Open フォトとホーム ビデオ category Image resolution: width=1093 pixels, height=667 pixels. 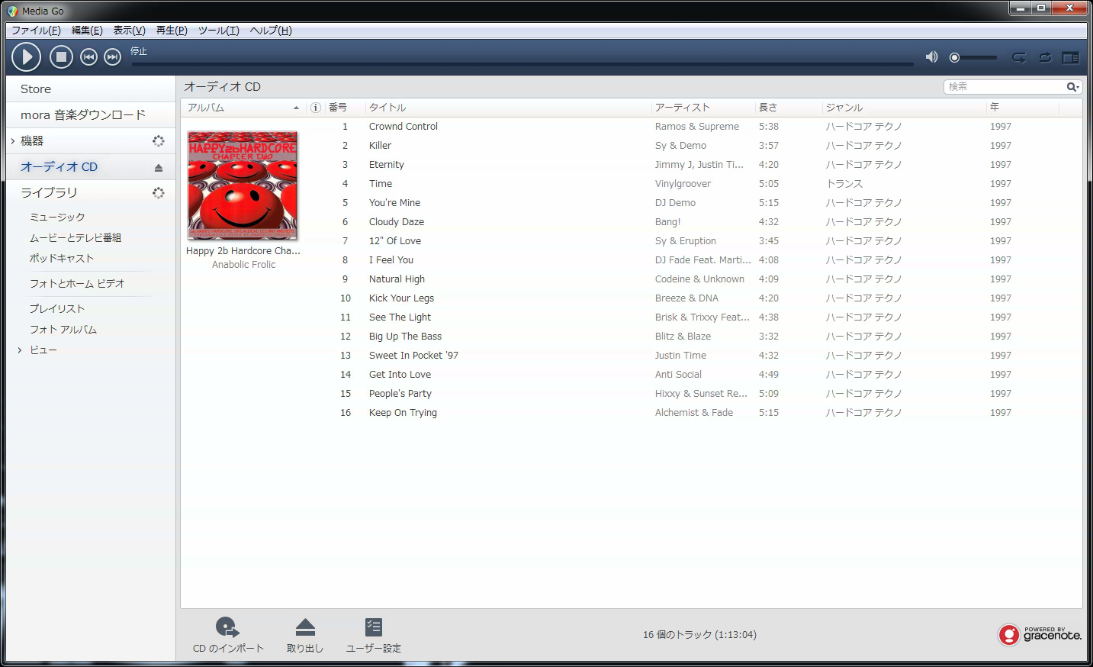tap(77, 284)
